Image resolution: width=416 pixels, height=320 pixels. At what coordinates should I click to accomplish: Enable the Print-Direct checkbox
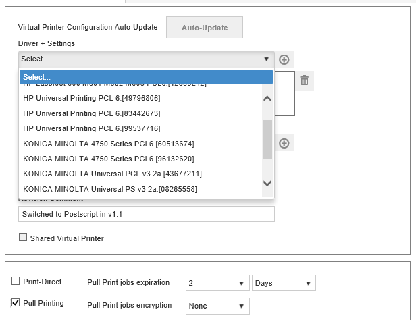(x=16, y=281)
